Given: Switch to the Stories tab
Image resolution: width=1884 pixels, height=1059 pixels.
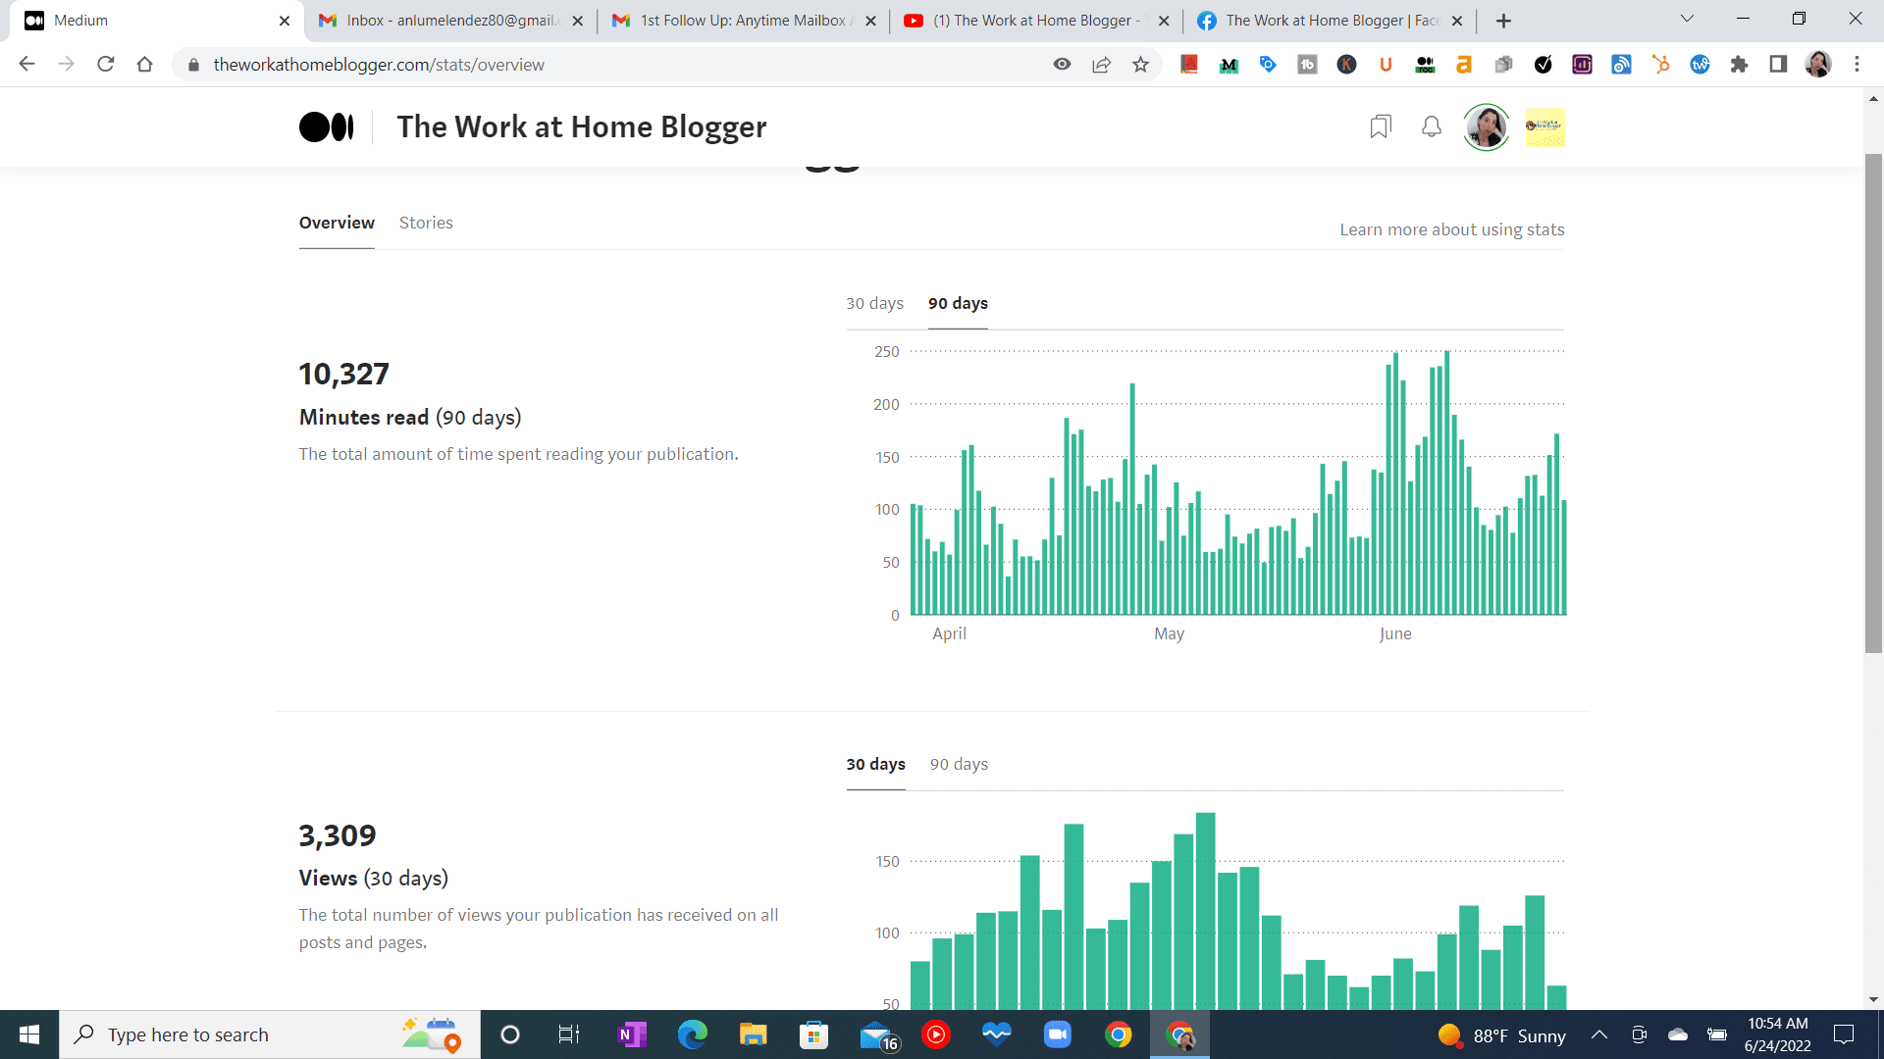Looking at the screenshot, I should coord(426,223).
